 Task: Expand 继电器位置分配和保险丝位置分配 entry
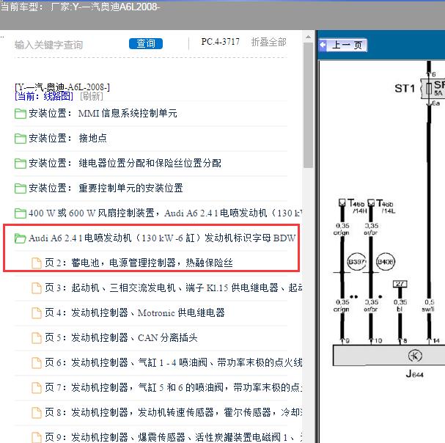125,164
